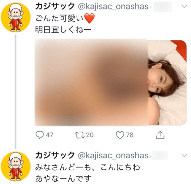Open the second tweet's profile avatar
The width and height of the screenshot is (191, 184).
(x=16, y=167)
